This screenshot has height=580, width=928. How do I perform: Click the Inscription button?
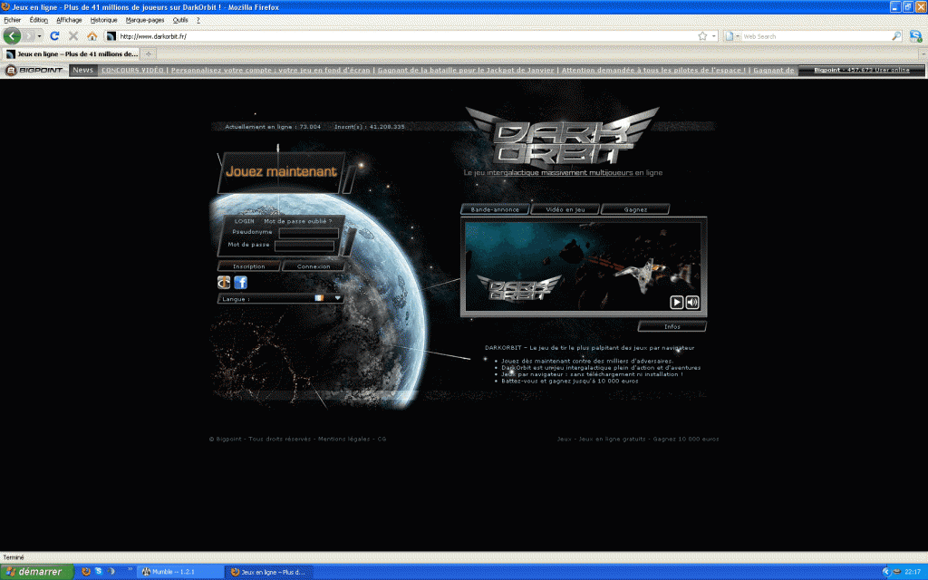pos(248,266)
